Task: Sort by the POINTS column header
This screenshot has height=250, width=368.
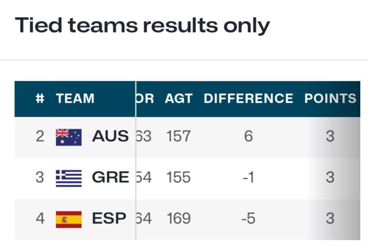Action: (x=330, y=98)
